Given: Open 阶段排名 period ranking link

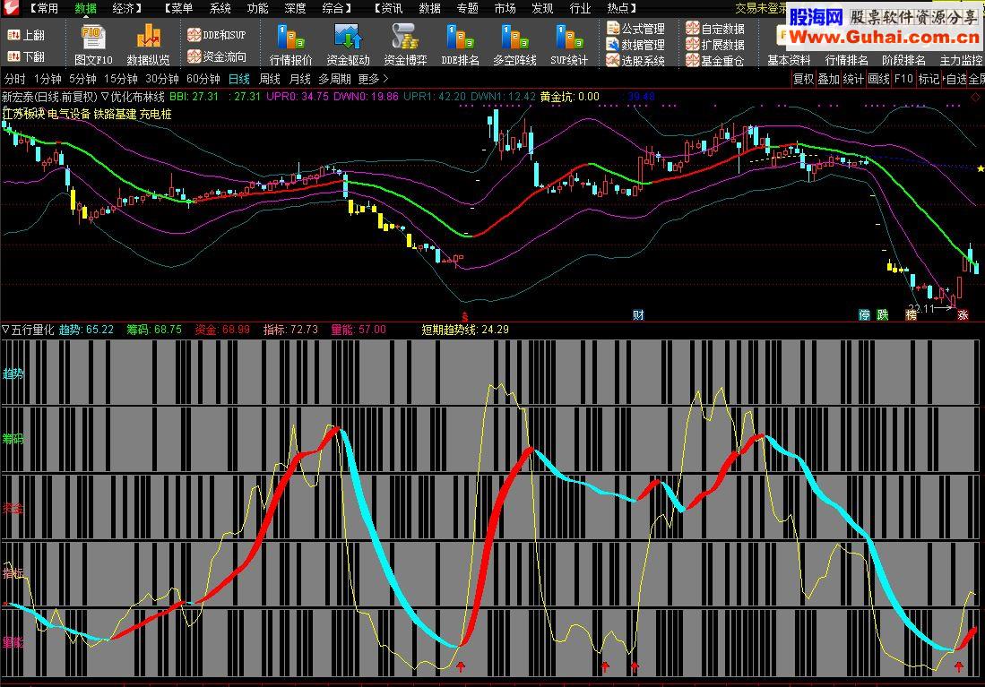Looking at the screenshot, I should (904, 60).
